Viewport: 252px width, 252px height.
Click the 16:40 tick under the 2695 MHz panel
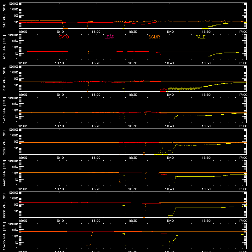point(169,158)
